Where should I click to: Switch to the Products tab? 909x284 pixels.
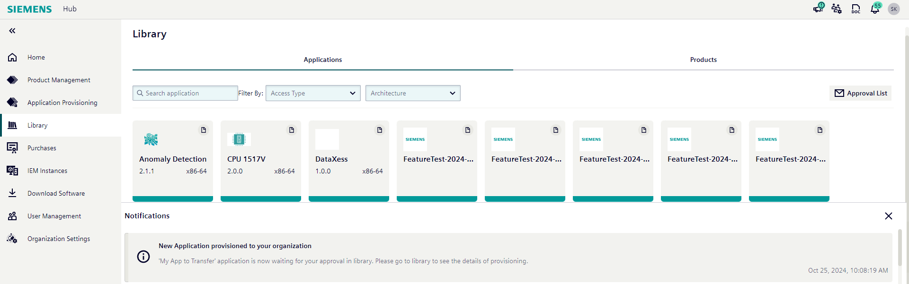tap(703, 60)
